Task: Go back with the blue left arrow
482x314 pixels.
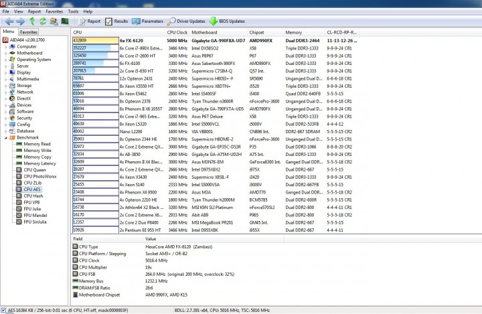Action: (9, 21)
